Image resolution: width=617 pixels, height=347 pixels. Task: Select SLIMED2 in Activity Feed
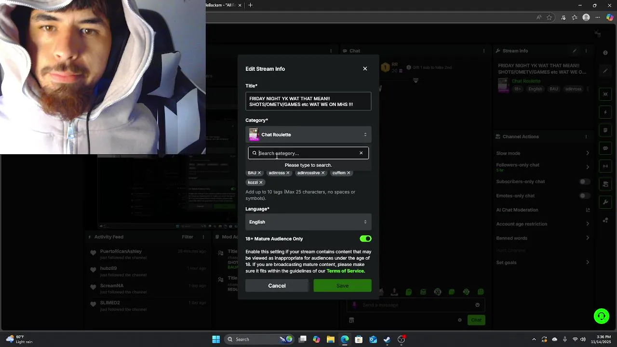coord(110,303)
